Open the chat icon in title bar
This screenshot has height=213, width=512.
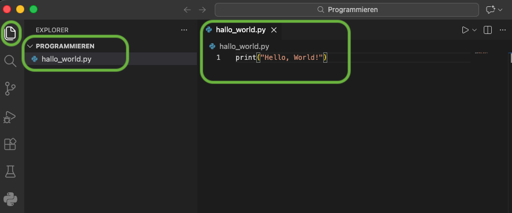click(491, 10)
